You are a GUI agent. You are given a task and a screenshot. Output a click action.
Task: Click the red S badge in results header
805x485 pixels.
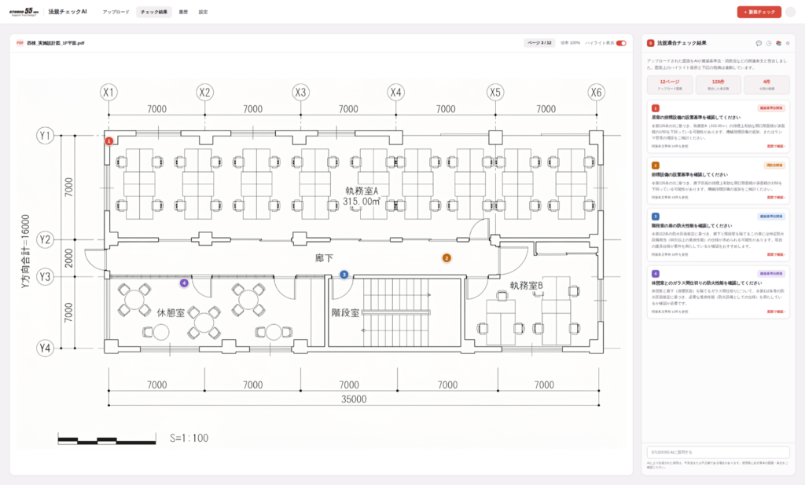click(650, 43)
